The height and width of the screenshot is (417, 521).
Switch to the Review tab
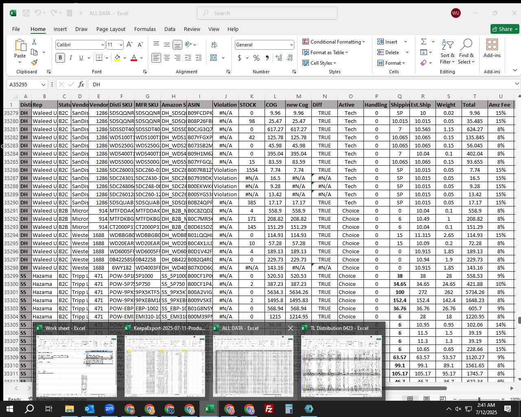[x=192, y=29]
